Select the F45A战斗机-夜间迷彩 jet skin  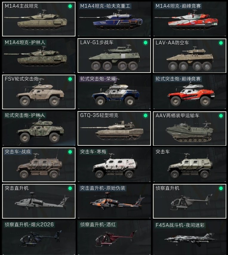(190, 238)
